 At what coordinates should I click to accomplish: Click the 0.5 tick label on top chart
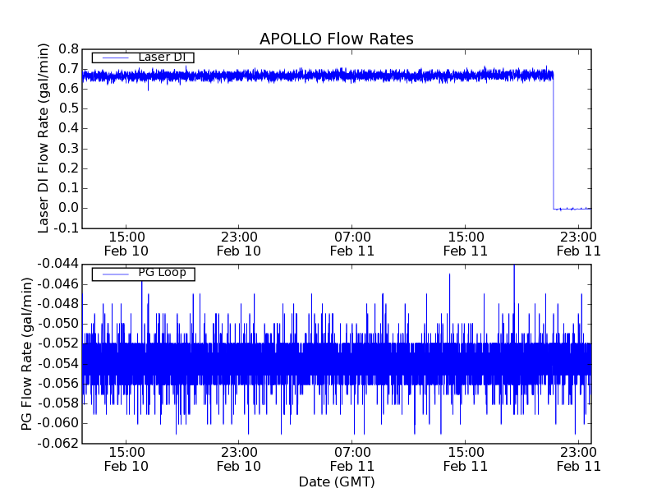click(x=68, y=108)
